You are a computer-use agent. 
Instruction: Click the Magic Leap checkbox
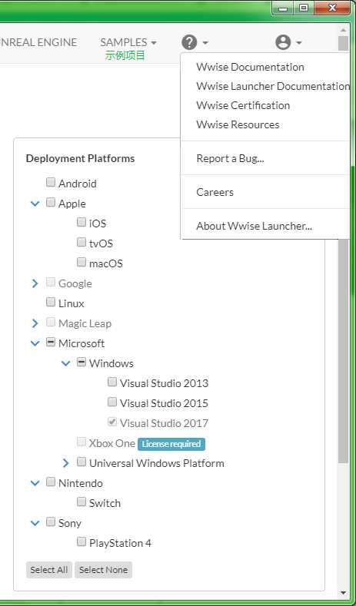click(51, 322)
